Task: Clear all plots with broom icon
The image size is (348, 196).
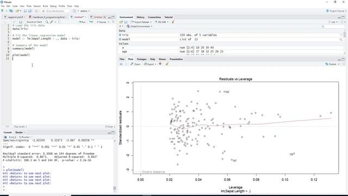Action: point(167,64)
